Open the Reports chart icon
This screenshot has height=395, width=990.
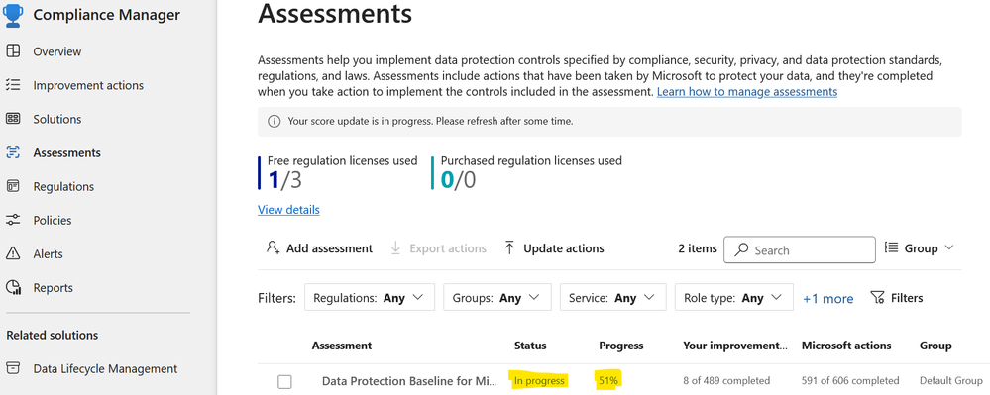(x=13, y=288)
